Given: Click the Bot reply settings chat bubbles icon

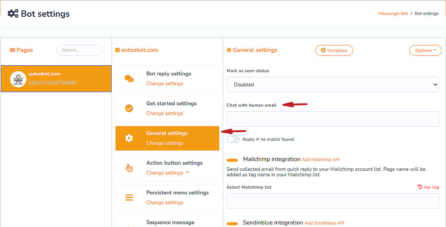Looking at the screenshot, I should point(129,79).
